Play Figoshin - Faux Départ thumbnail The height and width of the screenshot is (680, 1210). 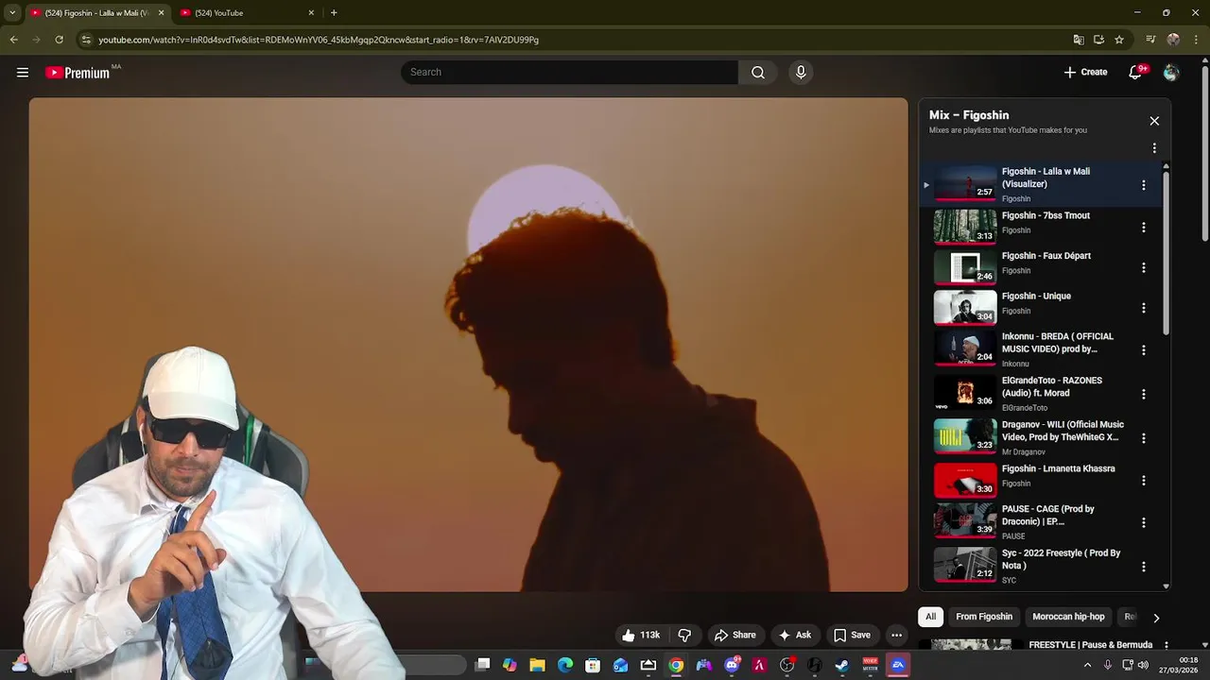[x=965, y=268]
